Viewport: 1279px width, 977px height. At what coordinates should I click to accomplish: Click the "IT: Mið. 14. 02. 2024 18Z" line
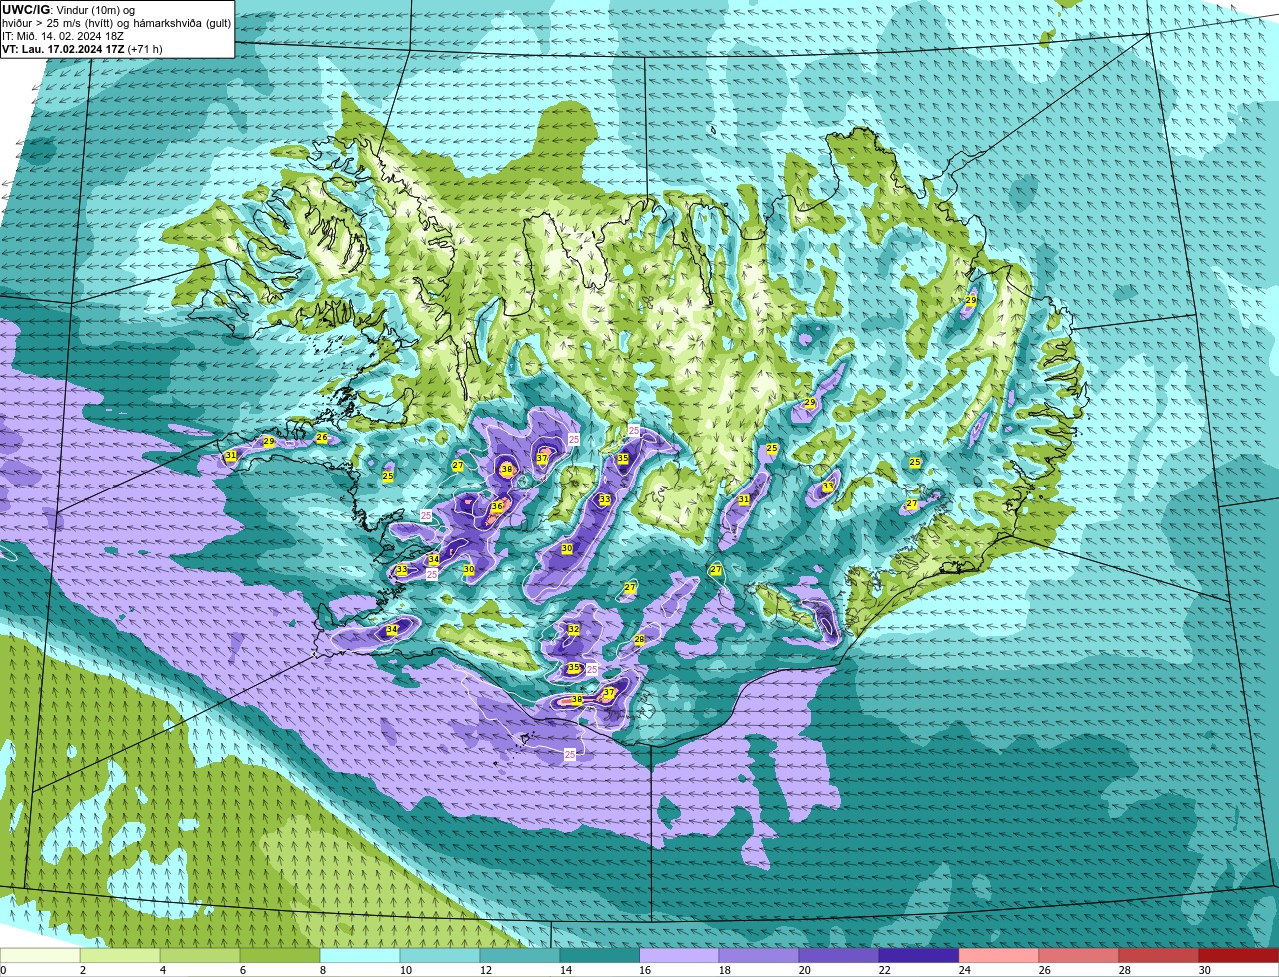pyautogui.click(x=63, y=35)
